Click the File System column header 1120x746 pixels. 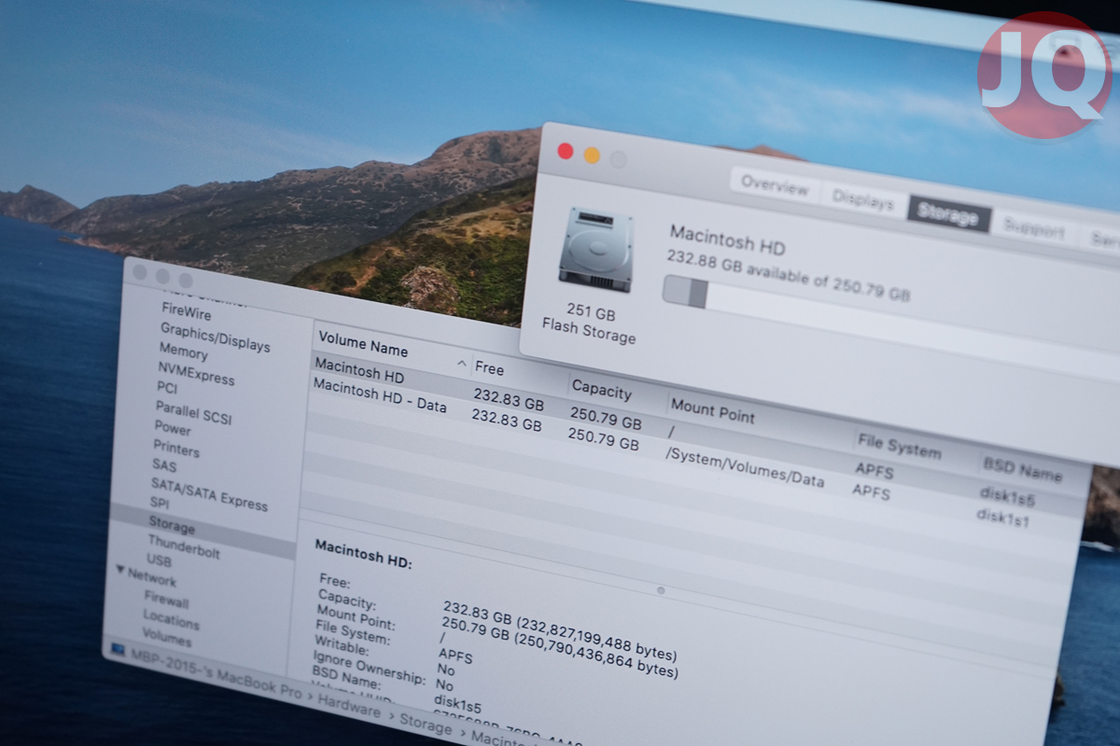[898, 445]
